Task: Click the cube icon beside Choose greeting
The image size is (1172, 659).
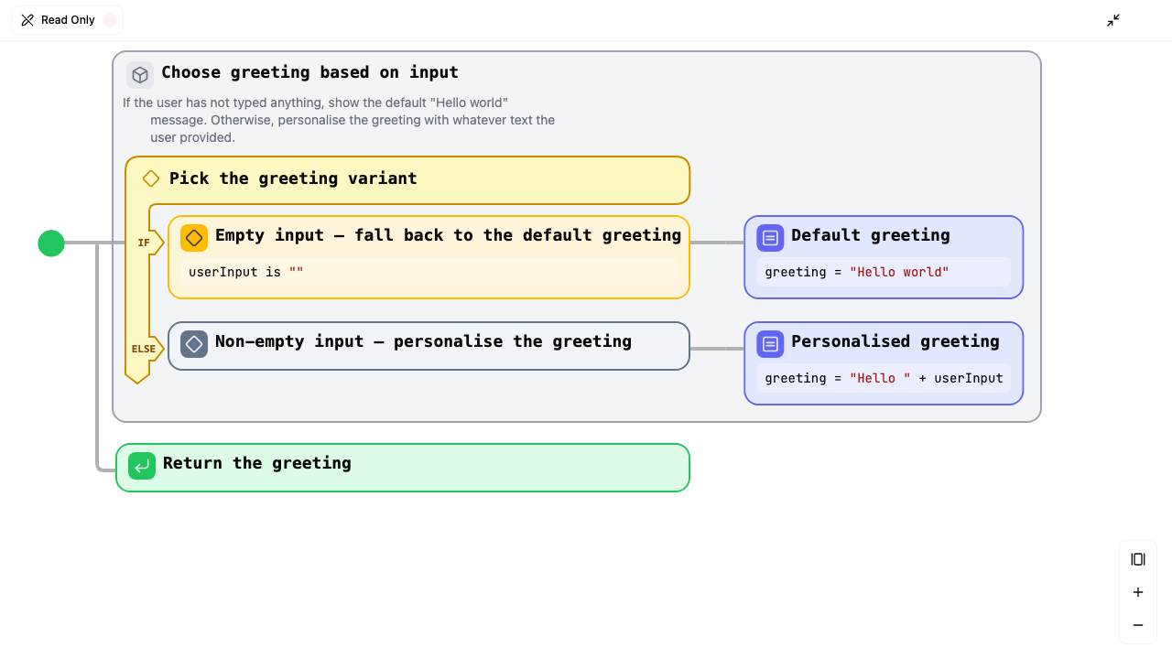Action: tap(139, 74)
